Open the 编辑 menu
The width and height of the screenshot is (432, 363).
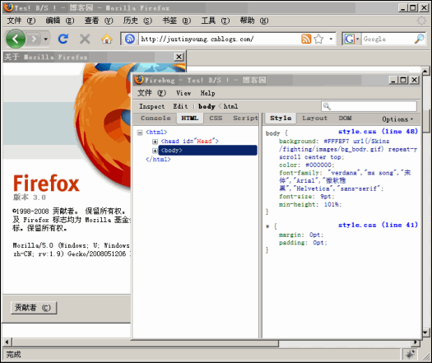point(60,21)
